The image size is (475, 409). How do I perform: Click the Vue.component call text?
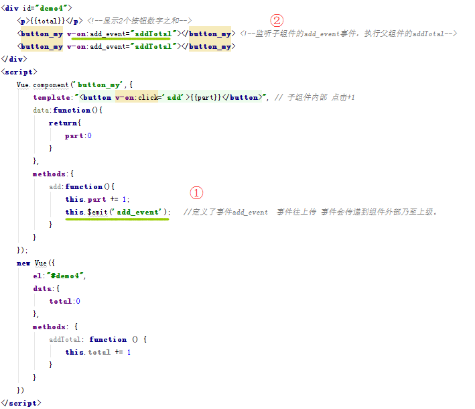click(42, 84)
